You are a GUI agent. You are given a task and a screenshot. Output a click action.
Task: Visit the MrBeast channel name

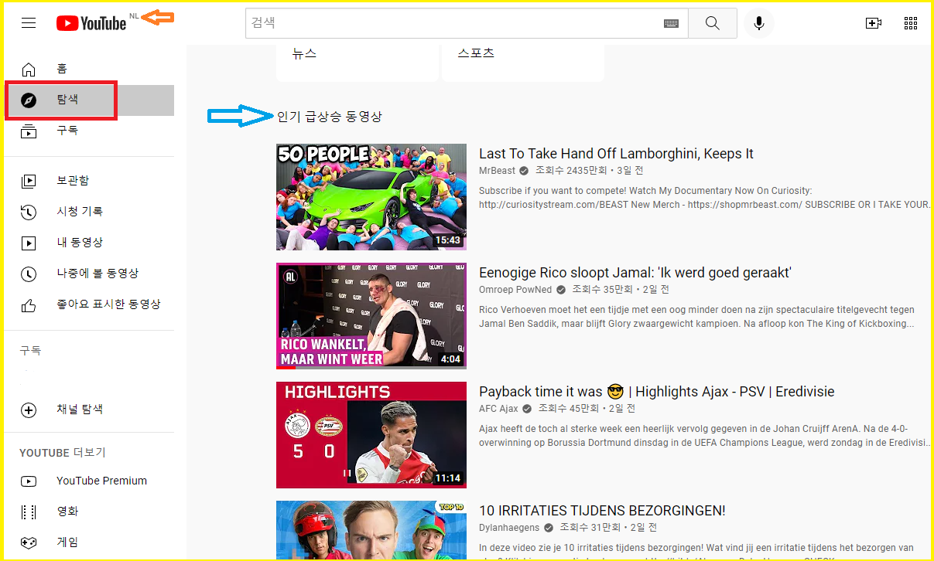click(x=495, y=171)
